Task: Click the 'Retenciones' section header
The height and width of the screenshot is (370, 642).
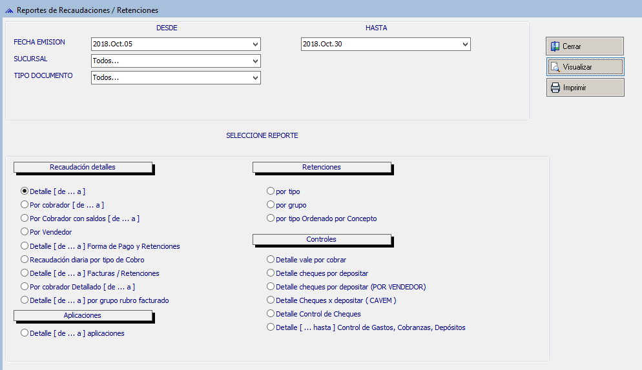Action: pyautogui.click(x=322, y=168)
